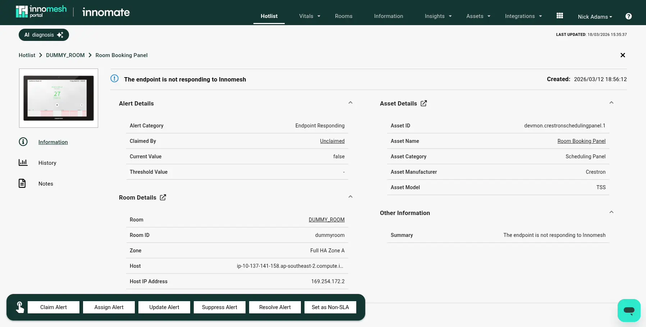
Task: Click the Assign Alert button
Action: (x=109, y=307)
